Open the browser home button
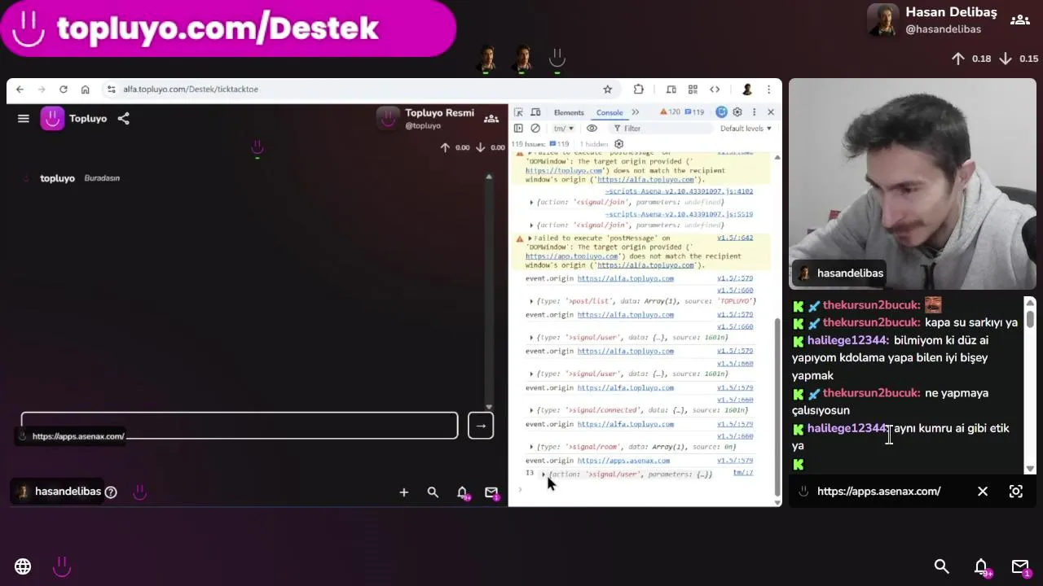This screenshot has height=586, width=1043. click(x=85, y=90)
